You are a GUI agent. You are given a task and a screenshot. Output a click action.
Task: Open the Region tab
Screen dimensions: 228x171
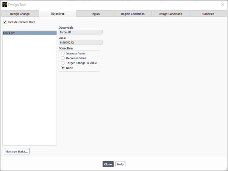pos(95,14)
